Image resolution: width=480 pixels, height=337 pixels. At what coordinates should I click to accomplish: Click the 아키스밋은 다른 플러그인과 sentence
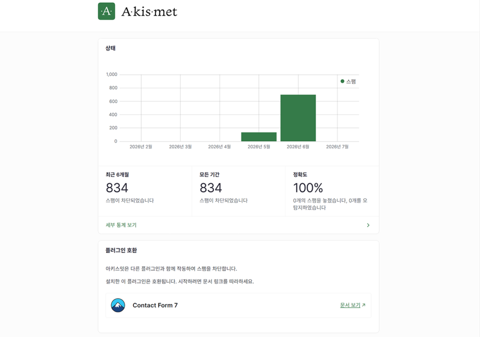[172, 269]
